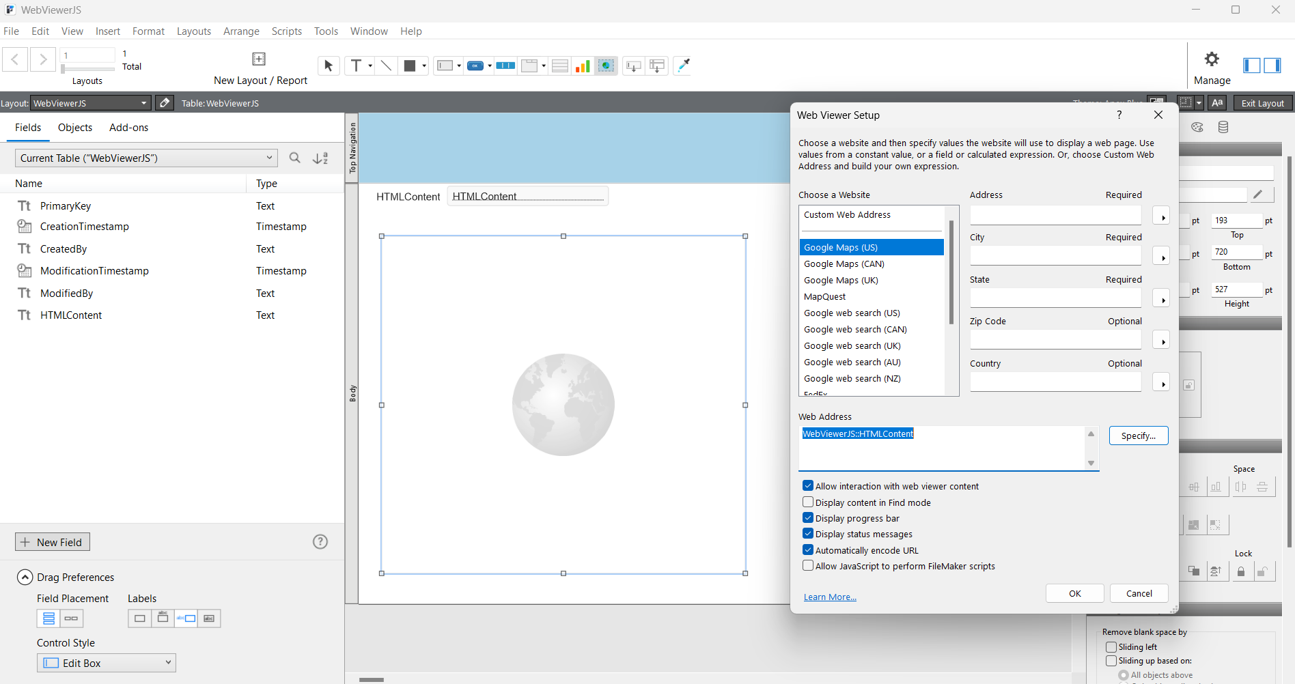Select the filled Rectangle shape tool
Viewport: 1295px width, 684px height.
pyautogui.click(x=410, y=66)
